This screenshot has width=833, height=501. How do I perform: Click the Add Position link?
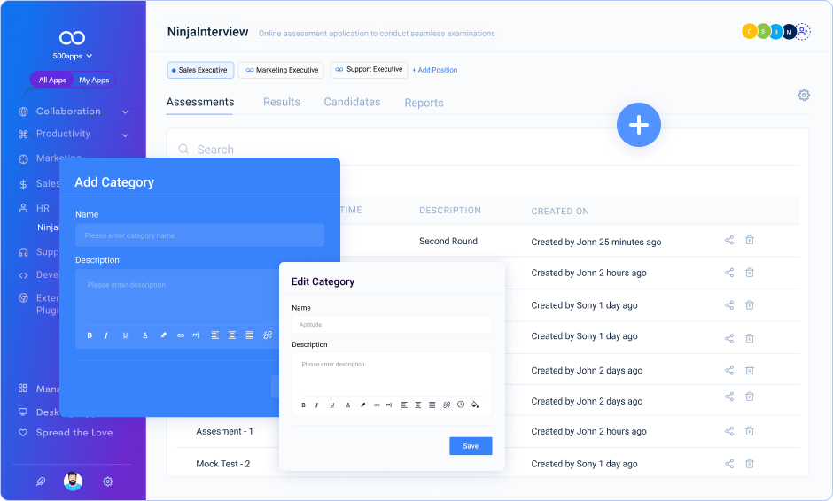(435, 70)
